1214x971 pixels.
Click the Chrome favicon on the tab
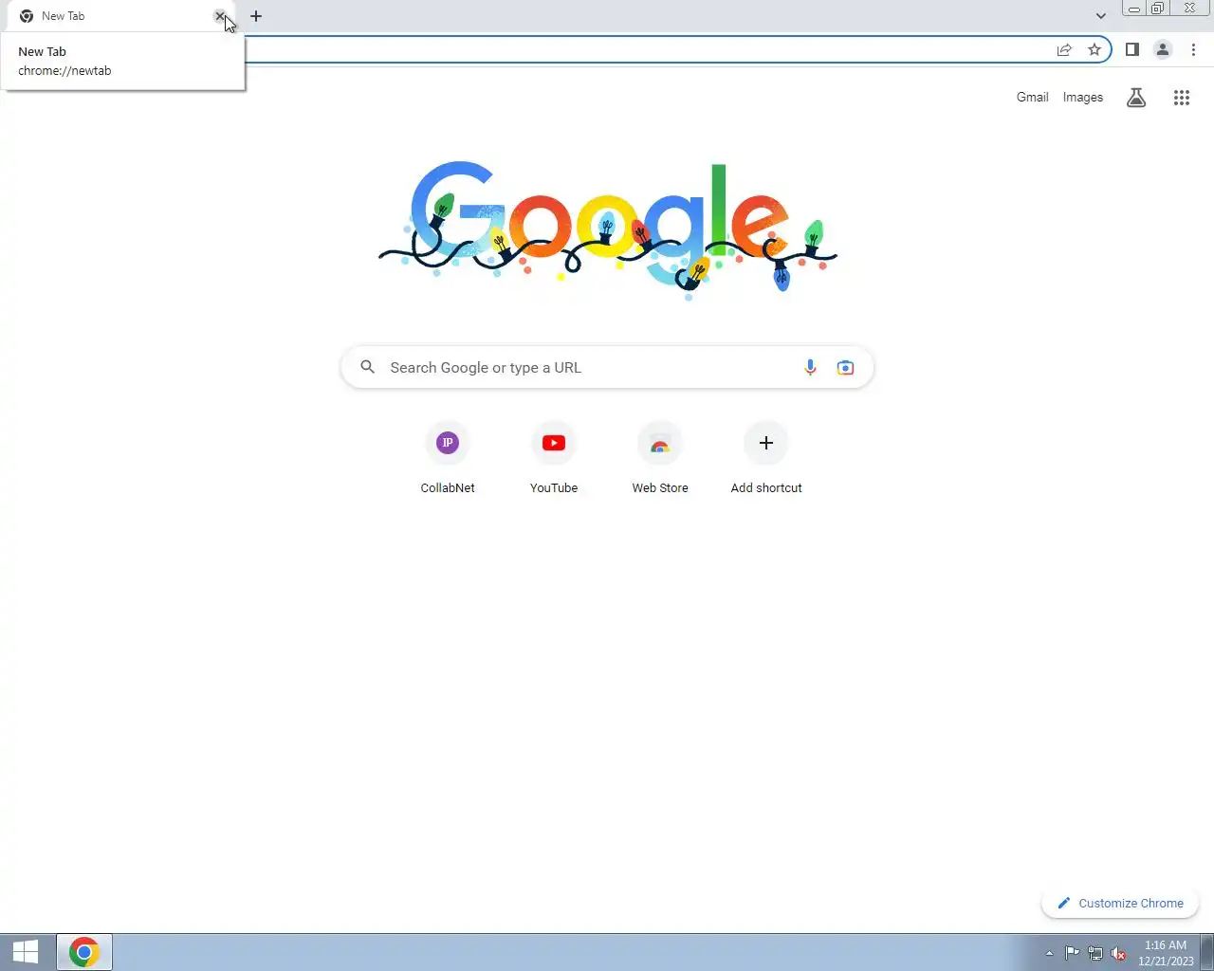[x=27, y=16]
